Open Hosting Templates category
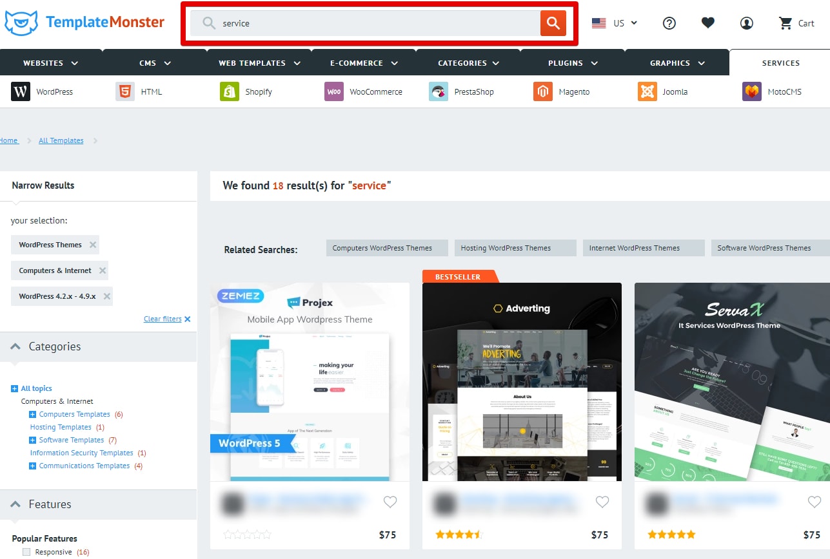The height and width of the screenshot is (559, 830). [61, 427]
